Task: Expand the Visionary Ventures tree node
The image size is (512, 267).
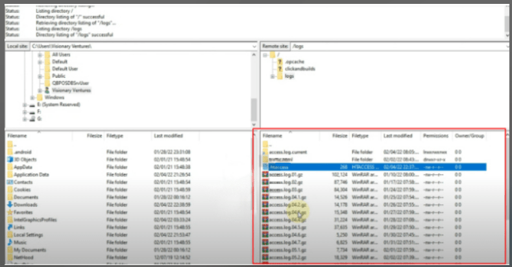Action: click(x=40, y=91)
